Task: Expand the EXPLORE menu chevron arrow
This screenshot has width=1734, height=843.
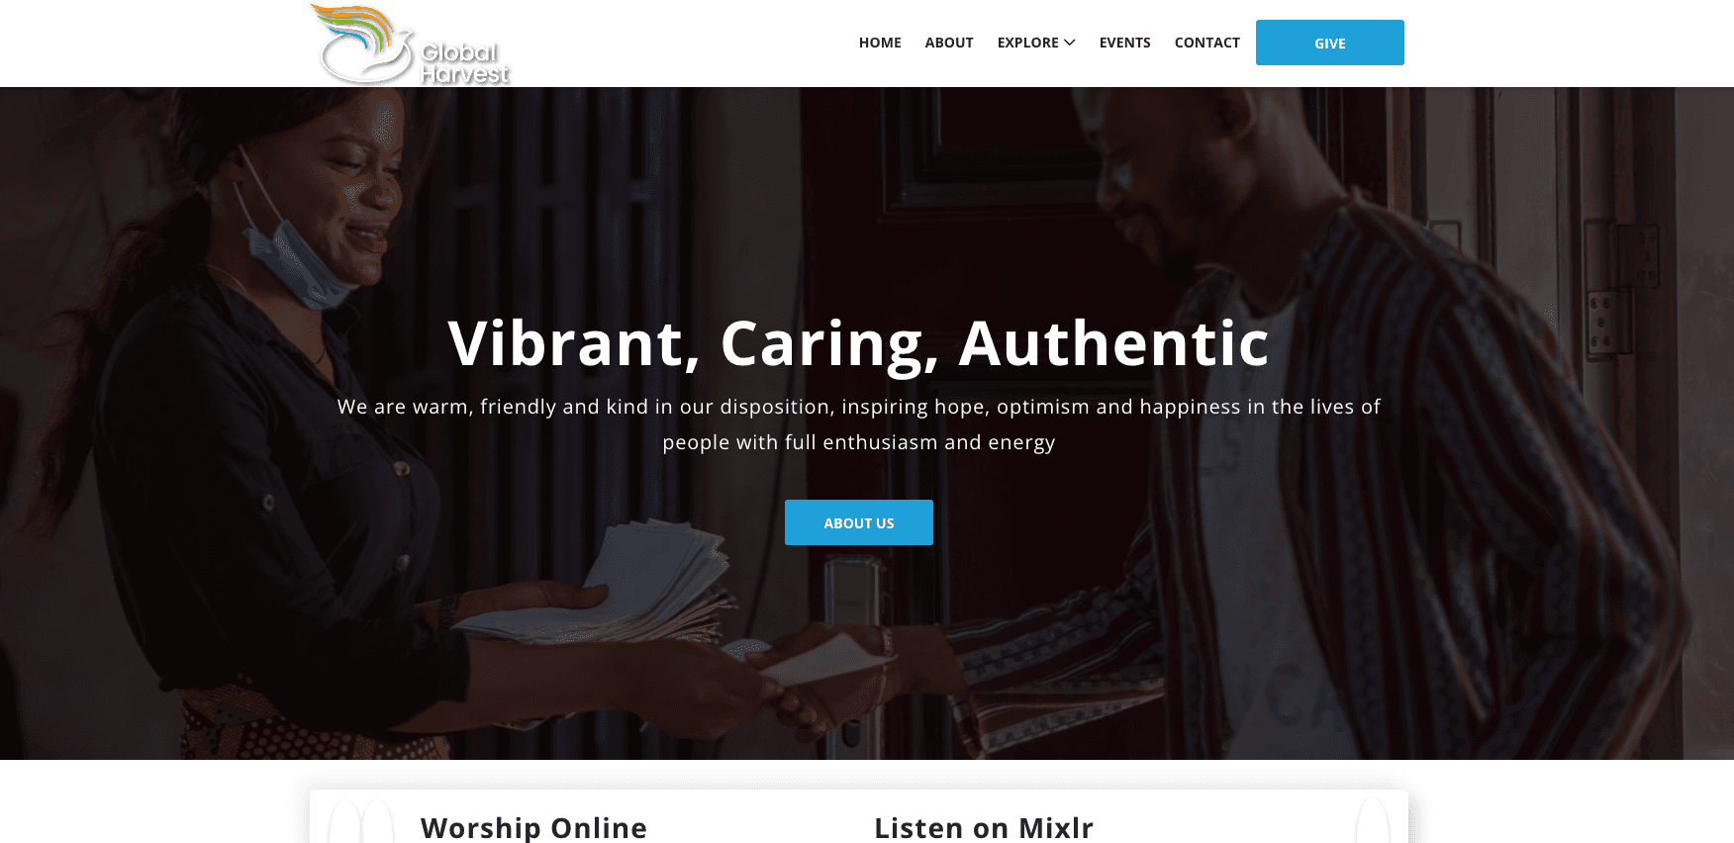Action: (x=1069, y=43)
